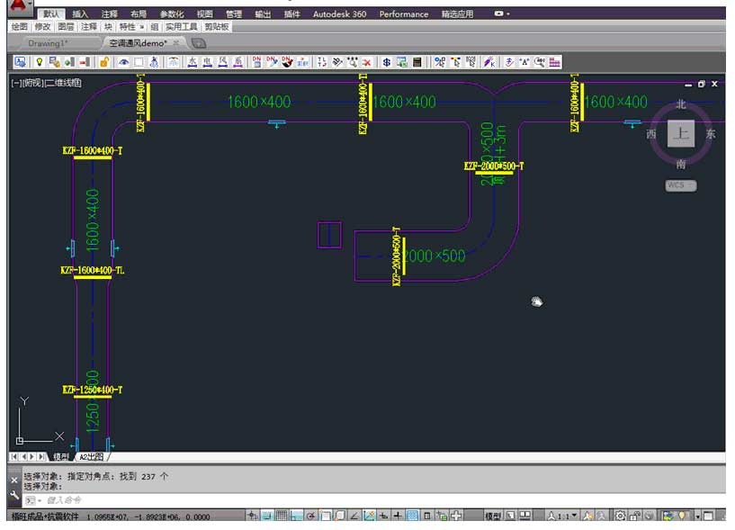Viewport: 735px width, 530px height.
Task: Click the light bulb icon in toolbar
Action: (x=39, y=62)
